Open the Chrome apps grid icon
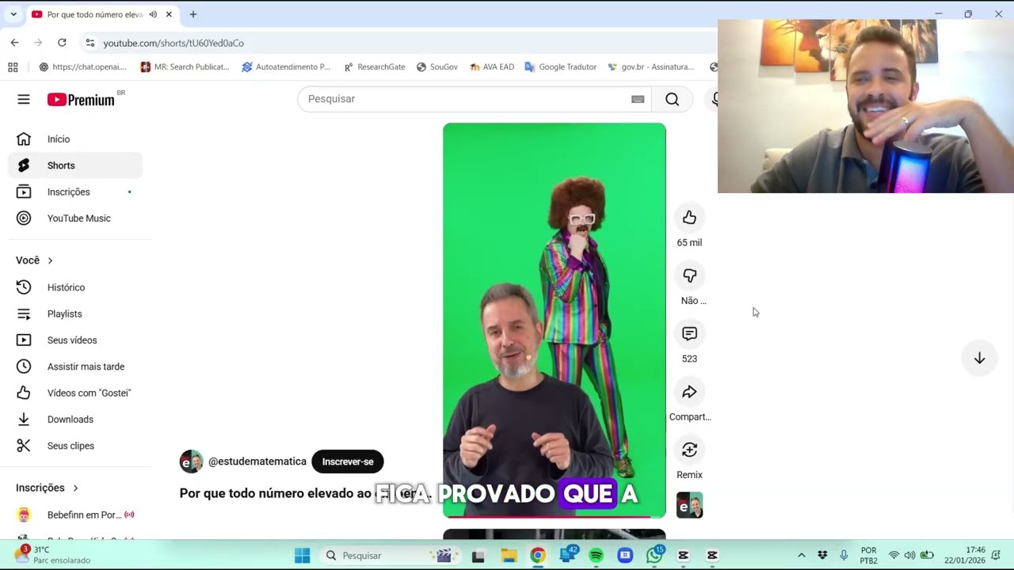1014x570 pixels. click(13, 67)
